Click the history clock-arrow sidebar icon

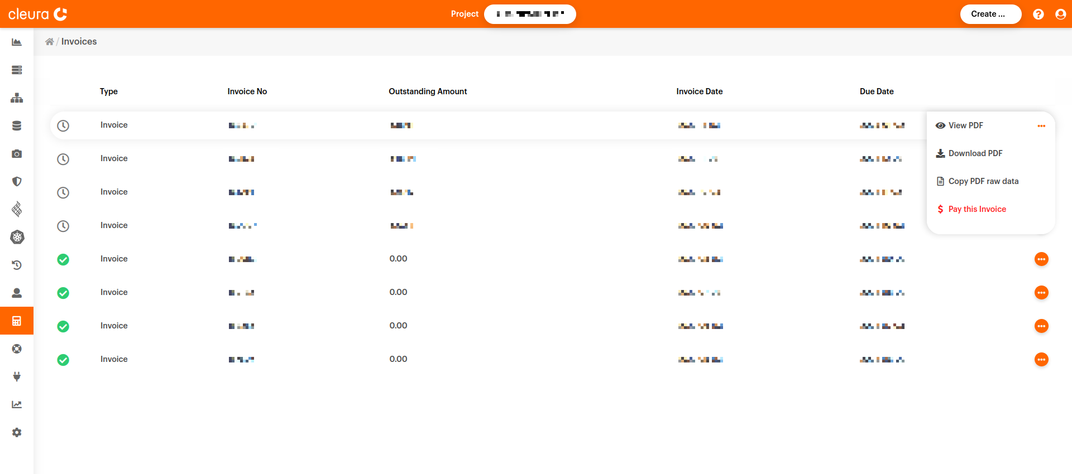click(x=17, y=265)
